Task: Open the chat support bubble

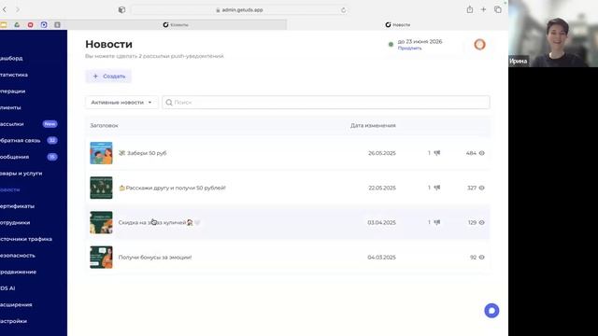Action: (491, 311)
